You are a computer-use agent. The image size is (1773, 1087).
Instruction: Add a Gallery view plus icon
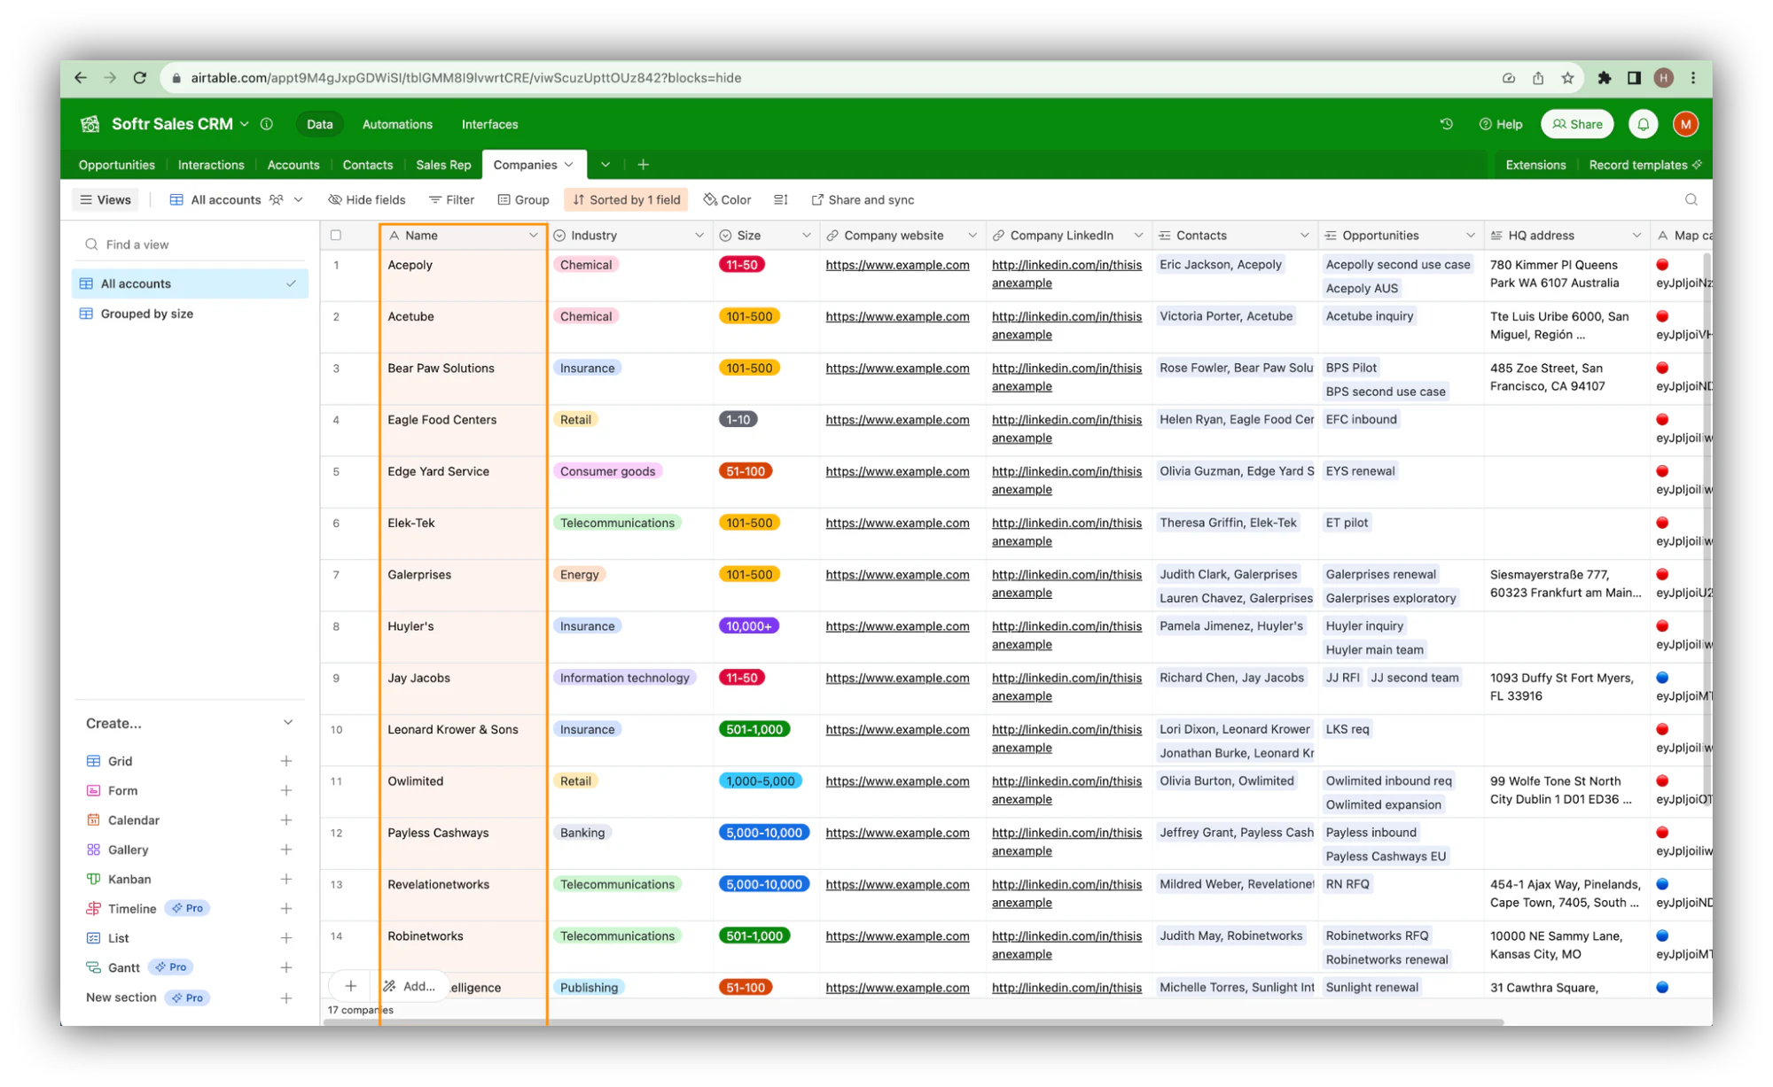[x=286, y=850]
